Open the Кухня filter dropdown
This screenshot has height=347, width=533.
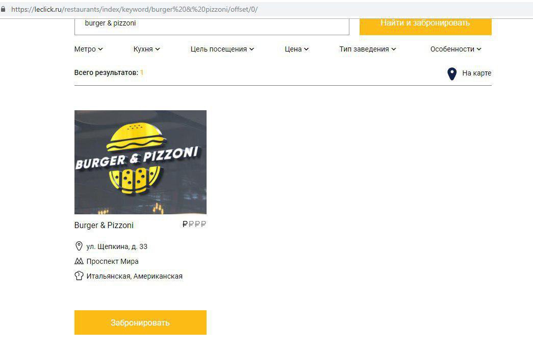coord(146,49)
